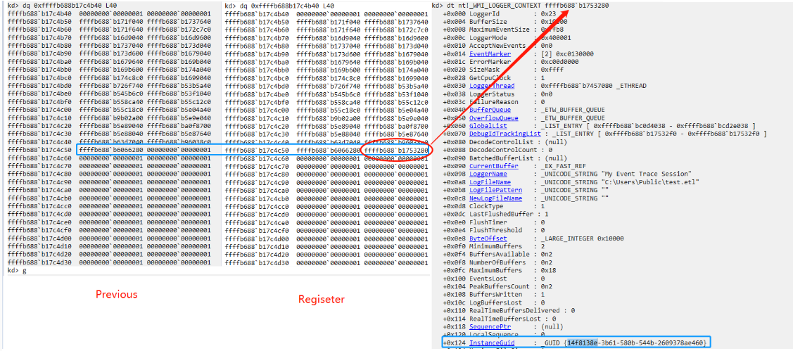Click the ByteOffset link
The height and width of the screenshot is (351, 793).
coord(488,238)
